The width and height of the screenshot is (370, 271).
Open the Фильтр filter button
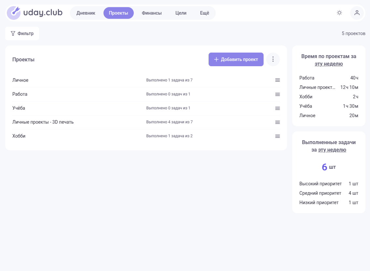22,33
